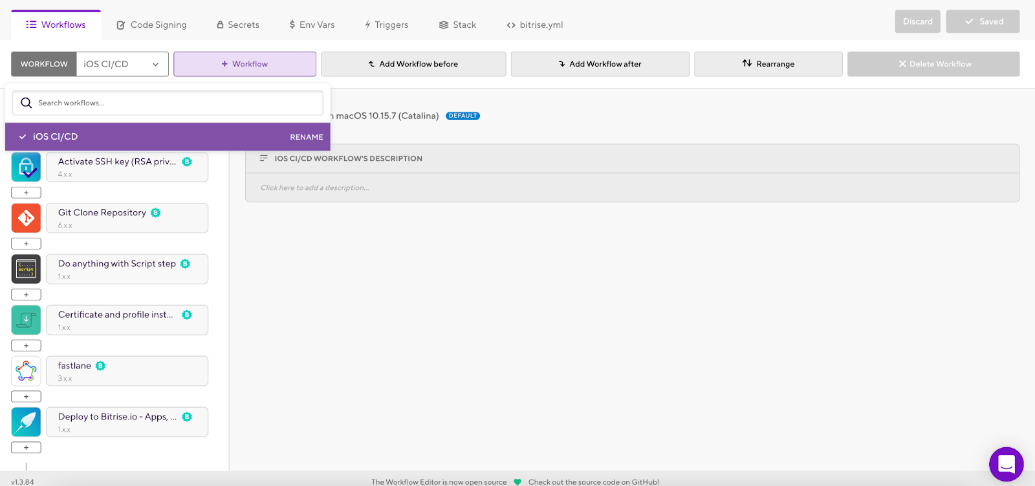This screenshot has height=486, width=1035.
Task: Select Certificate and profile installer step icon
Action: (26, 320)
